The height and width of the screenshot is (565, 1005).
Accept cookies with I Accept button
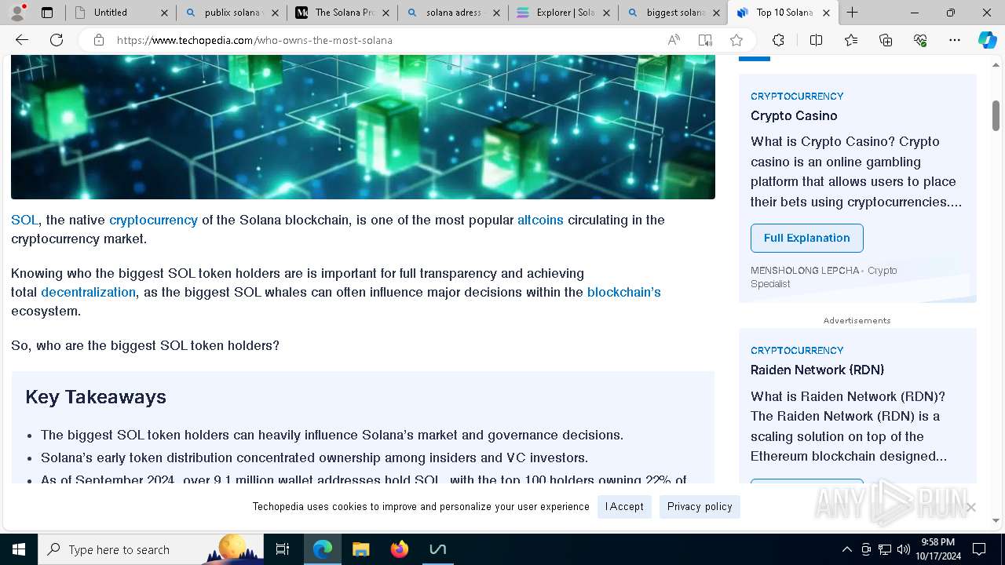coord(624,506)
